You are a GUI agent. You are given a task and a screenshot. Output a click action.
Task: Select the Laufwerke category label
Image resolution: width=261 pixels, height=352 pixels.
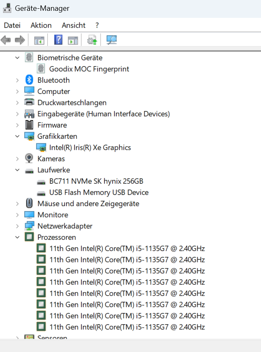point(54,170)
